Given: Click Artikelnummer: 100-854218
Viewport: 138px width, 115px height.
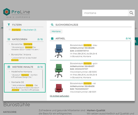Looking at the screenshot, I should click(82, 86).
